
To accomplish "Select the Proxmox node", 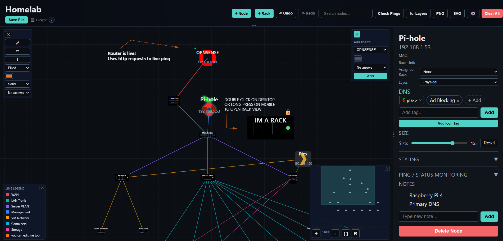I will coord(122,177).
